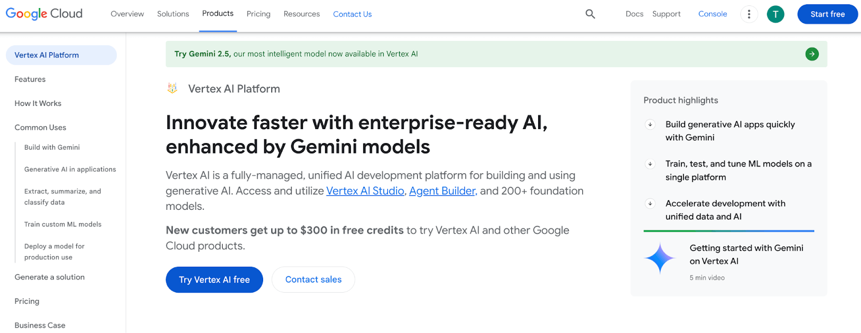Open the Products menu in top navigation
The height and width of the screenshot is (333, 861).
(218, 13)
